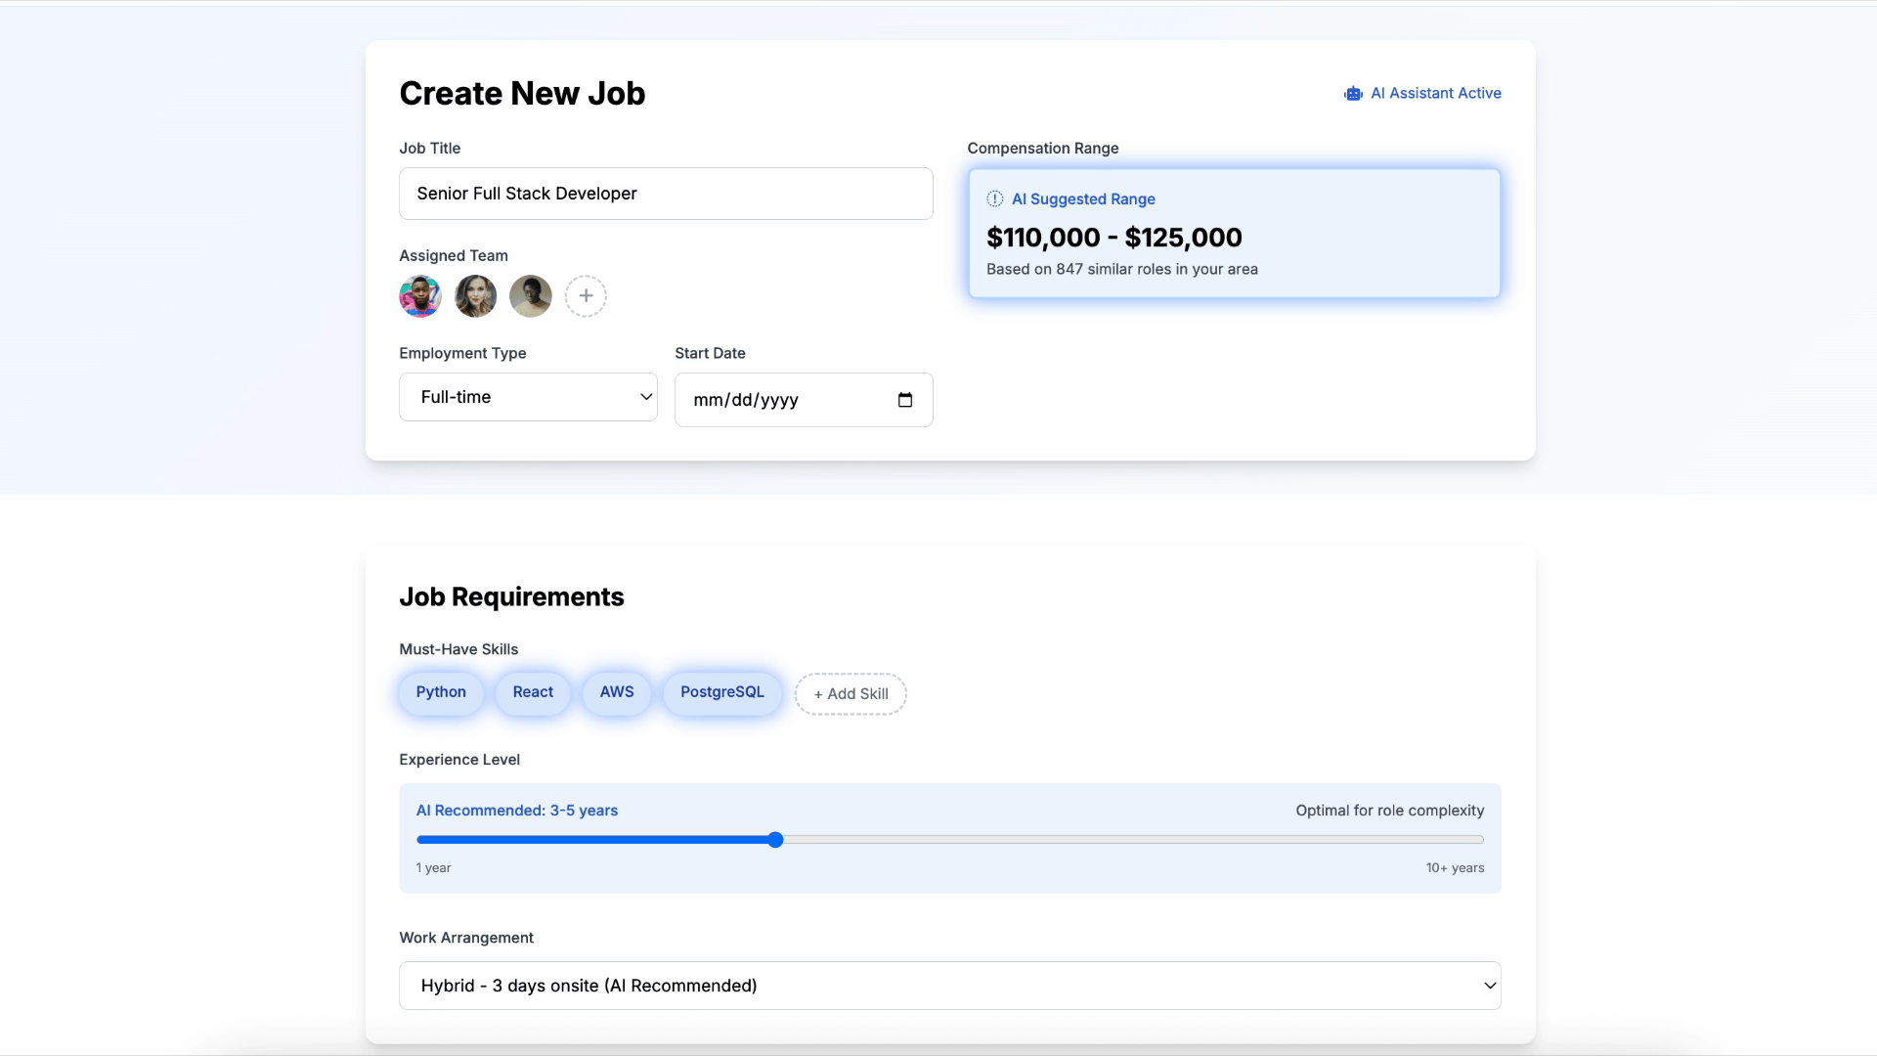Click the Start Date mm/dd/yyyy field
This screenshot has width=1877, height=1056.
(x=747, y=400)
